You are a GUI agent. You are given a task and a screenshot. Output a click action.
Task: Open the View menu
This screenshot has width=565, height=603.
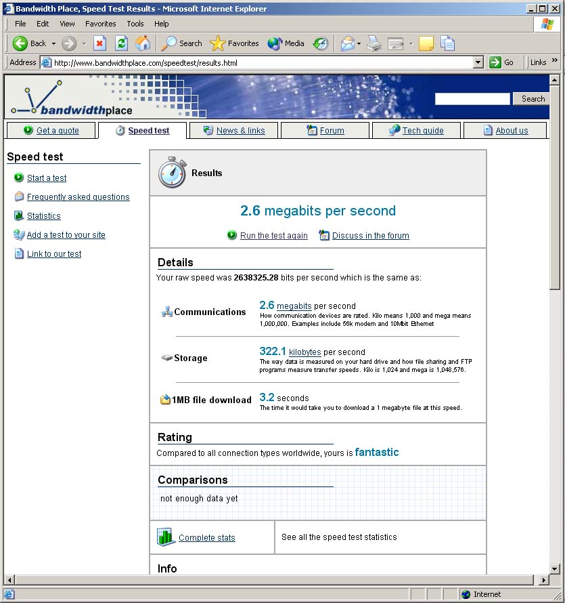pyautogui.click(x=67, y=24)
